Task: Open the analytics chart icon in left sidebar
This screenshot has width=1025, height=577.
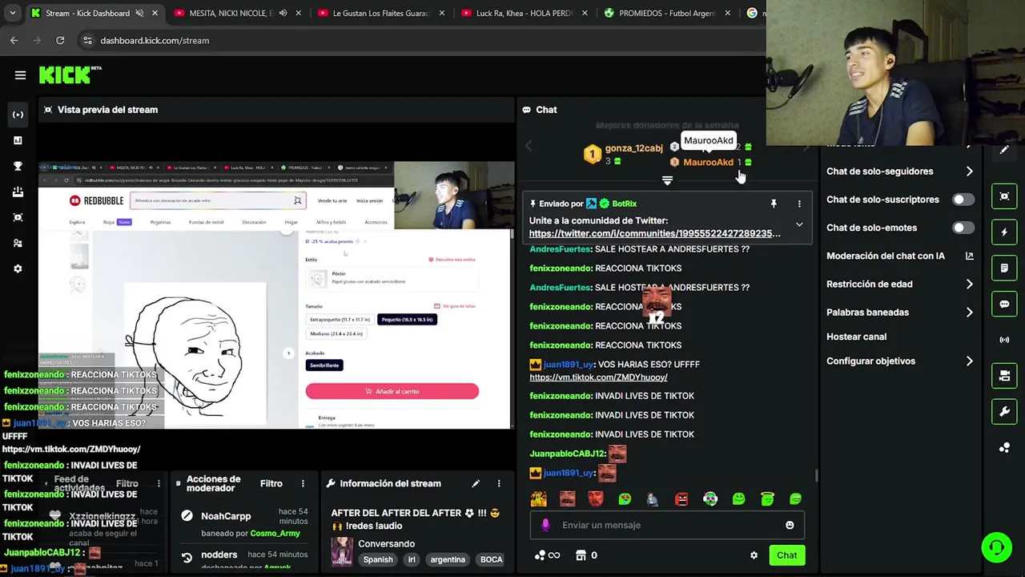Action: (18, 140)
